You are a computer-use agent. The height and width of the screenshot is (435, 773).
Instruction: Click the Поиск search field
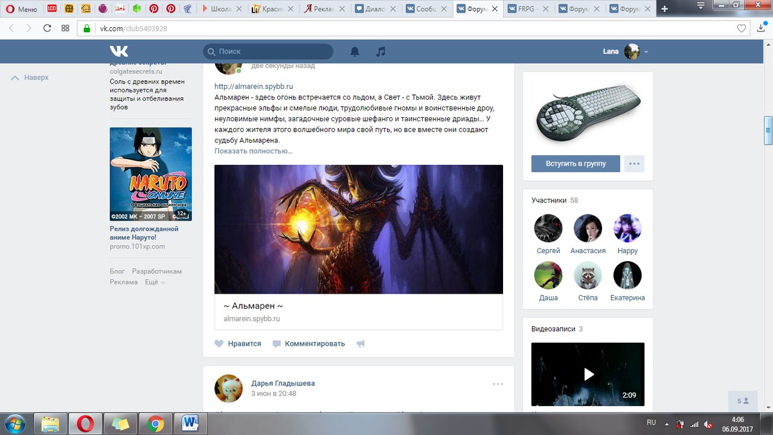[268, 52]
